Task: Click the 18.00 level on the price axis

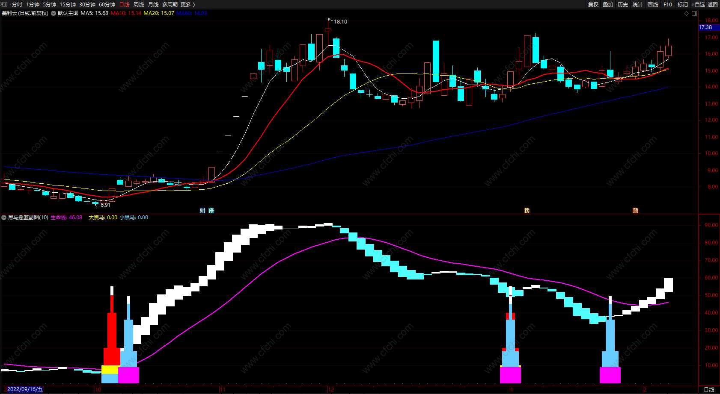Action: (x=711, y=21)
